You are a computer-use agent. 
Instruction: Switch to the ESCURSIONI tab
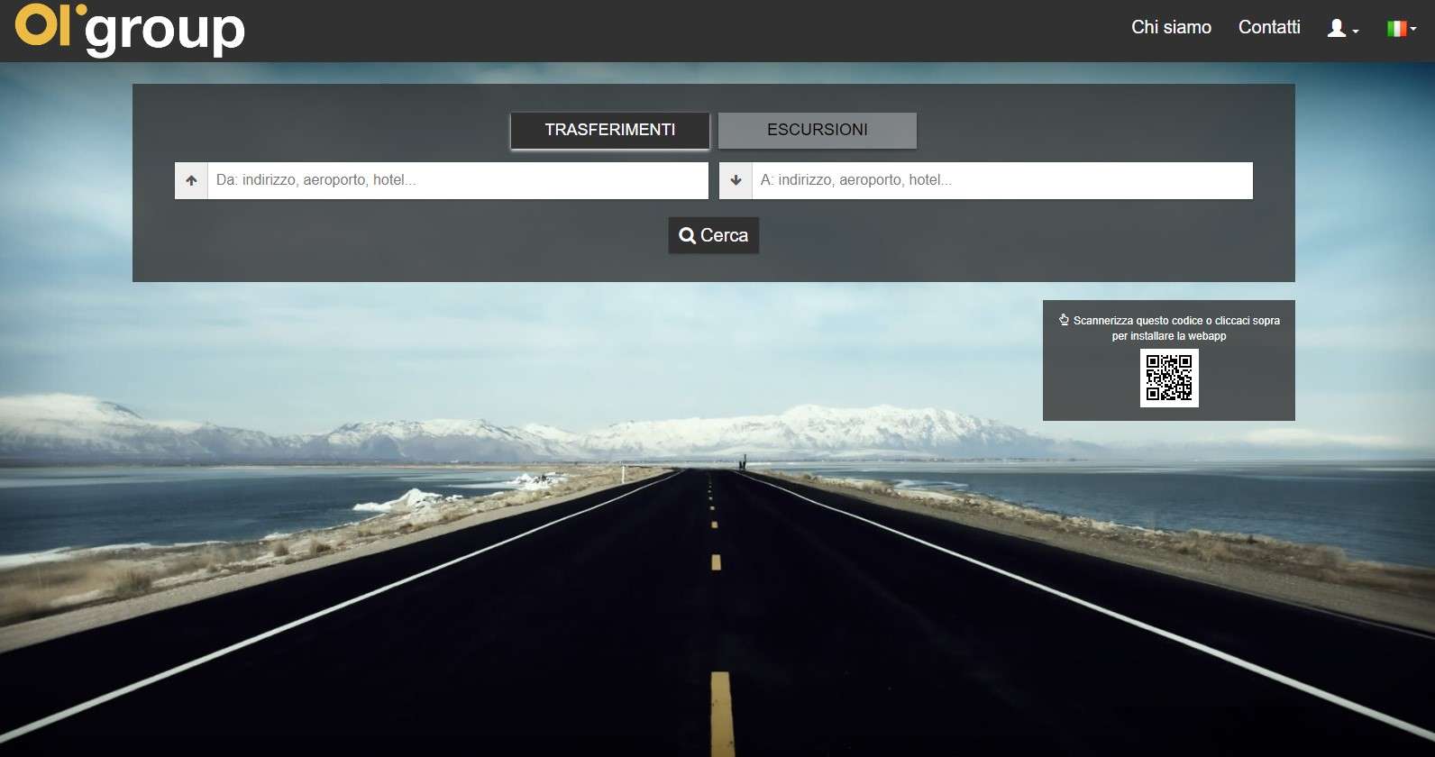point(817,130)
